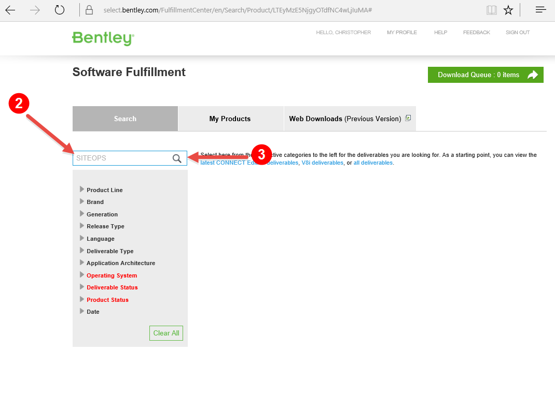Expand the Release Type filter arrow
The width and height of the screenshot is (555, 394).
pyautogui.click(x=82, y=225)
